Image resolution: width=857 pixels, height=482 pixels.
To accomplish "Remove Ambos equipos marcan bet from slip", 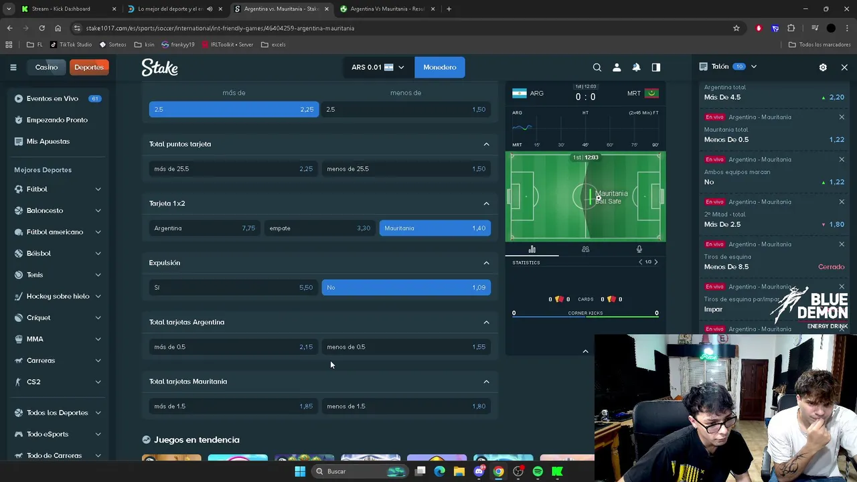I will [842, 159].
